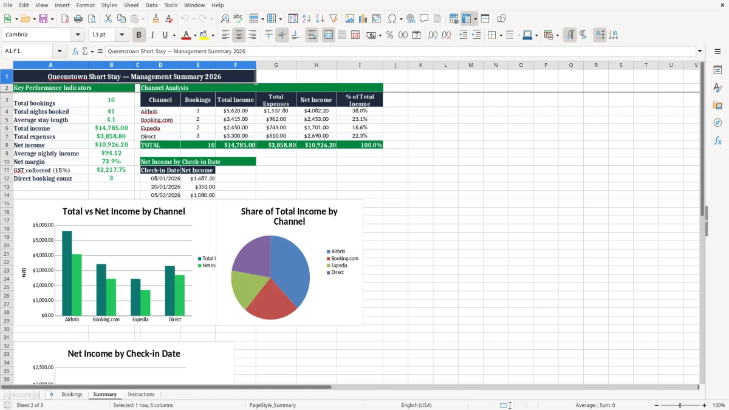The height and width of the screenshot is (410, 729).
Task: Open the Navigator in the sidebar
Action: pyautogui.click(x=717, y=123)
